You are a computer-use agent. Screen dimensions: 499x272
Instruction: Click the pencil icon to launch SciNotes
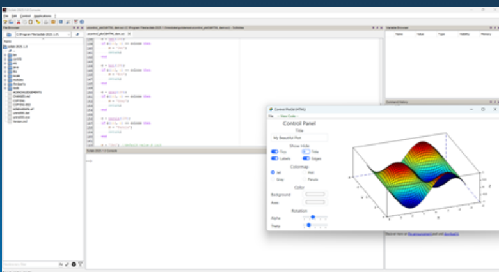5,22
